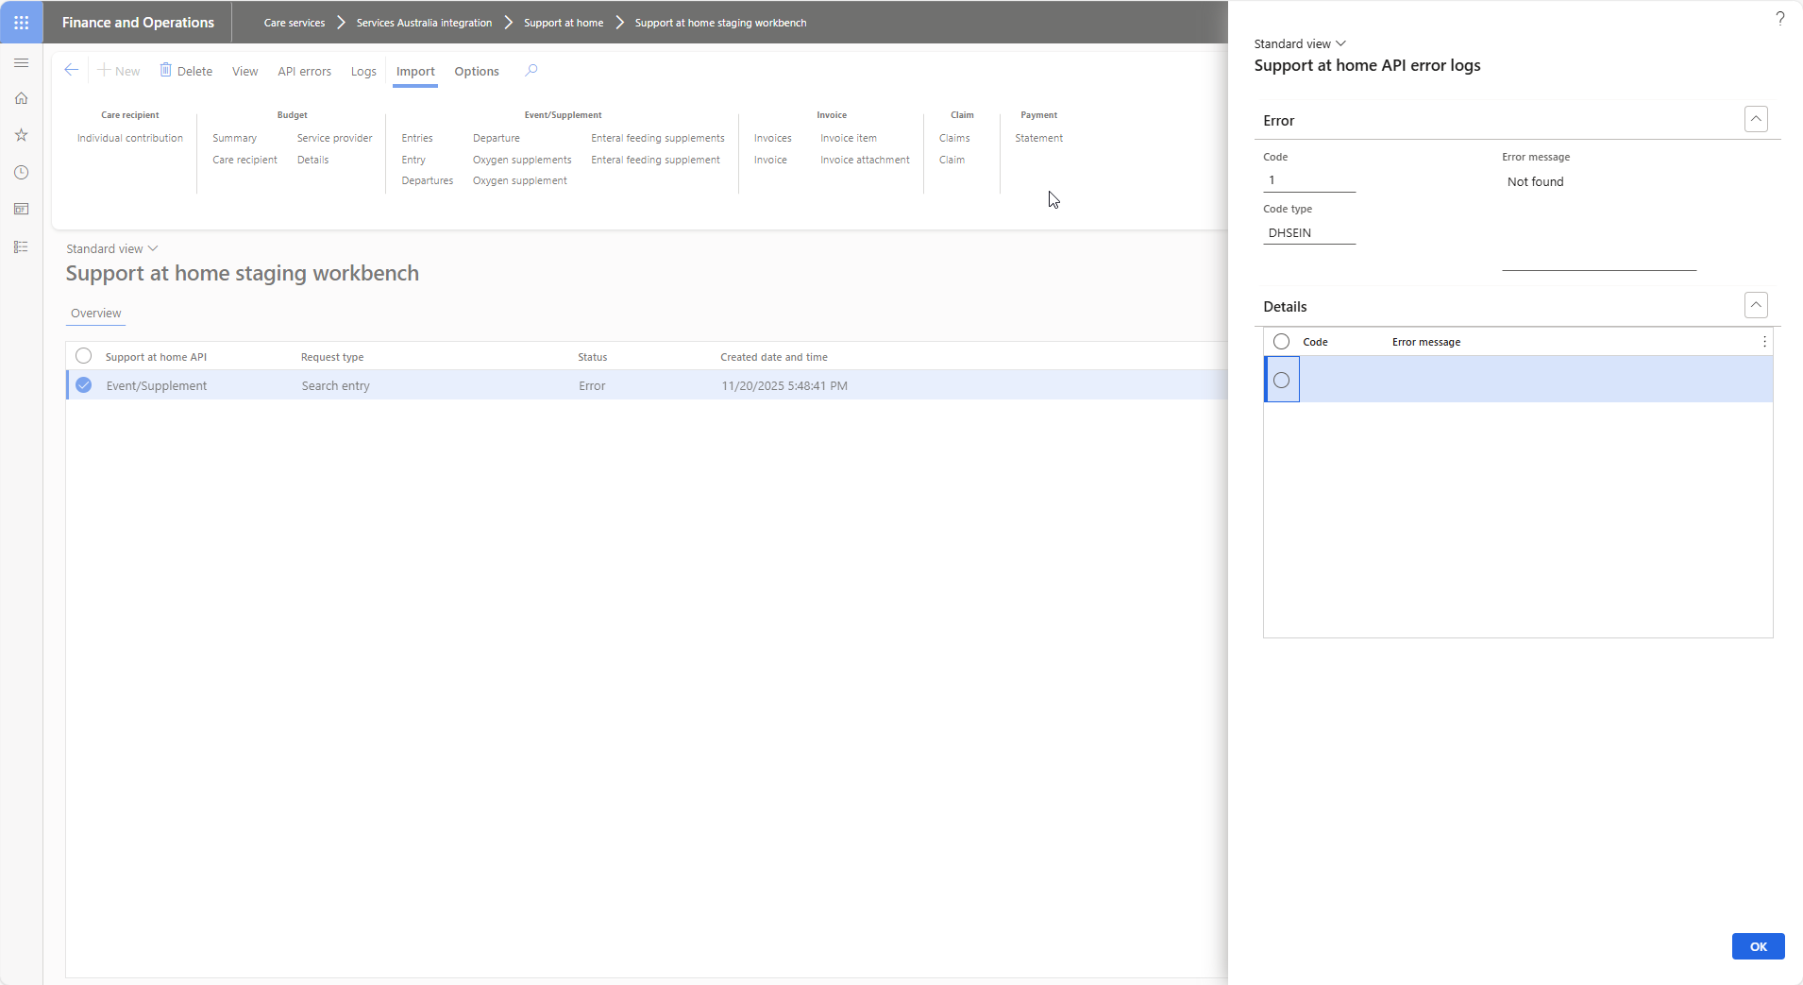This screenshot has width=1803, height=985.
Task: Switch to the Options tab
Action: pyautogui.click(x=476, y=71)
